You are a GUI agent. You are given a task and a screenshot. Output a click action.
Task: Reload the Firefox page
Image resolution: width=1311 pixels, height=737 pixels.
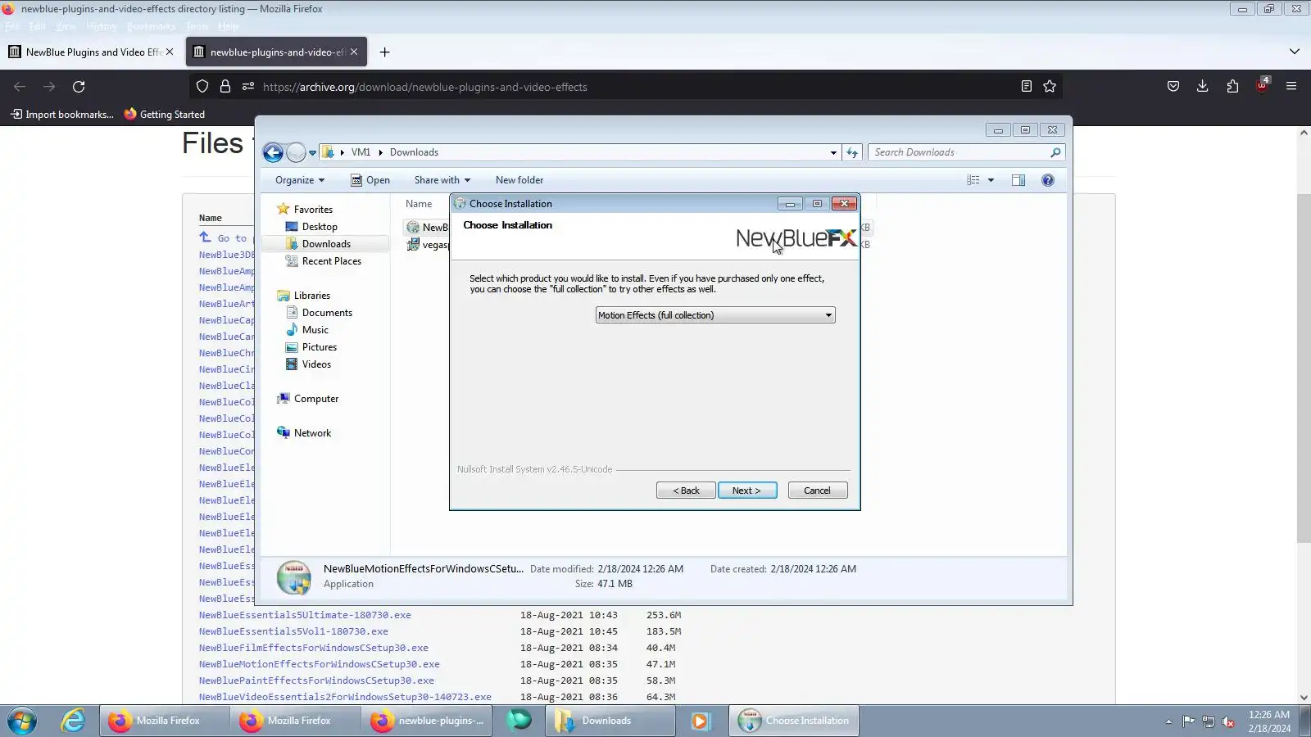tap(79, 87)
